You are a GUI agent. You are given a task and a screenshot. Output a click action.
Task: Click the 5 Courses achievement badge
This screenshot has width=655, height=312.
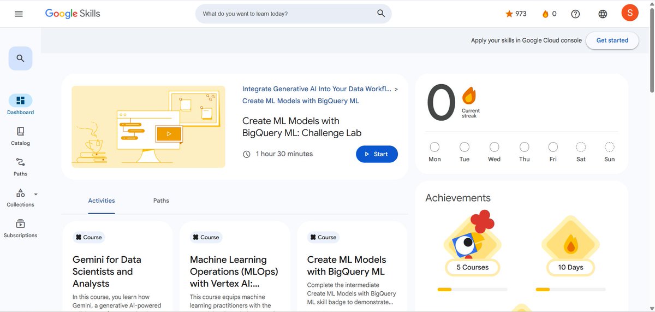472,244
